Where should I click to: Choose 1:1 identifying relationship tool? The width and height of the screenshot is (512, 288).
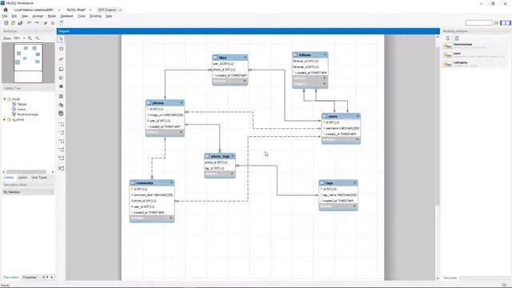tap(61, 142)
